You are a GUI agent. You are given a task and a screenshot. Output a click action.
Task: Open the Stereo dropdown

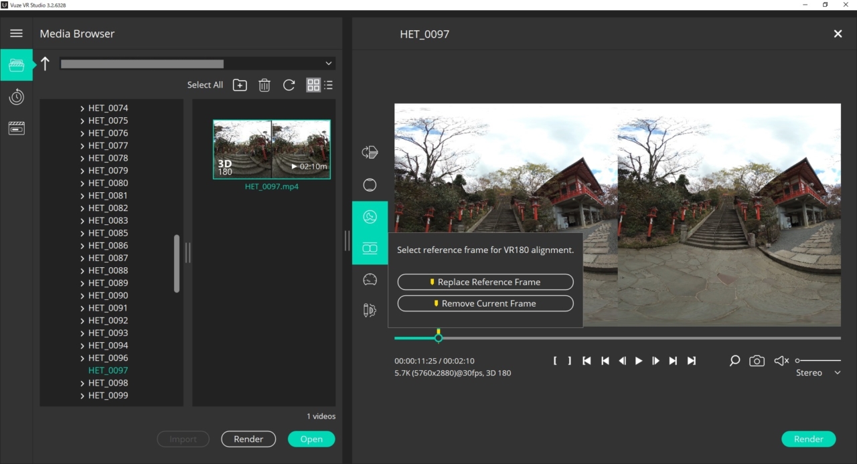pyautogui.click(x=817, y=373)
